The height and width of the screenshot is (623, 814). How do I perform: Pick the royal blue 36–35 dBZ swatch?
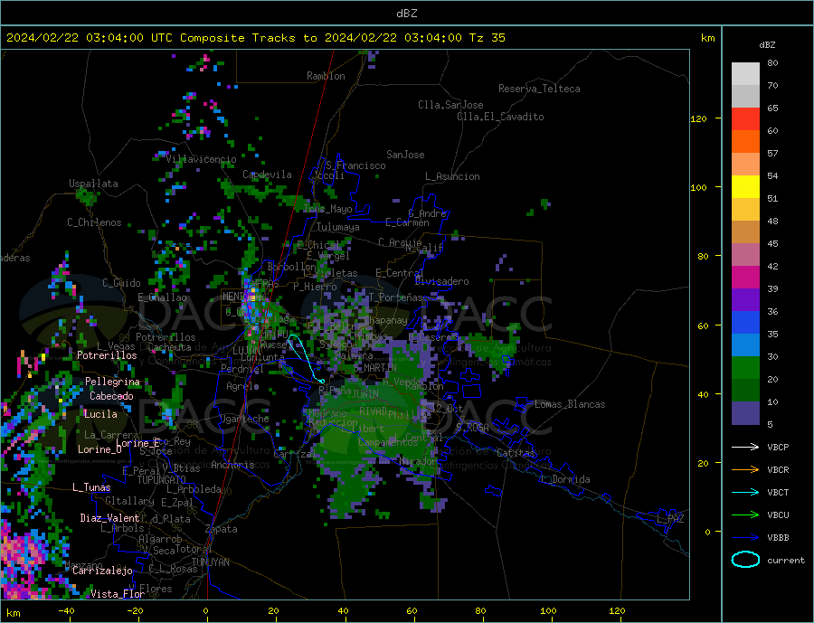(x=745, y=323)
